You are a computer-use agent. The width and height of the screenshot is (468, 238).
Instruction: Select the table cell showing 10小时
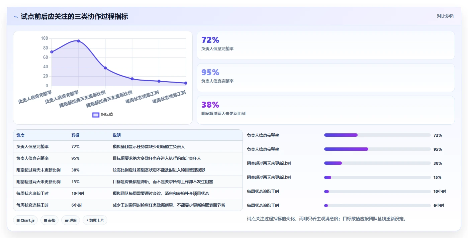pos(78,194)
